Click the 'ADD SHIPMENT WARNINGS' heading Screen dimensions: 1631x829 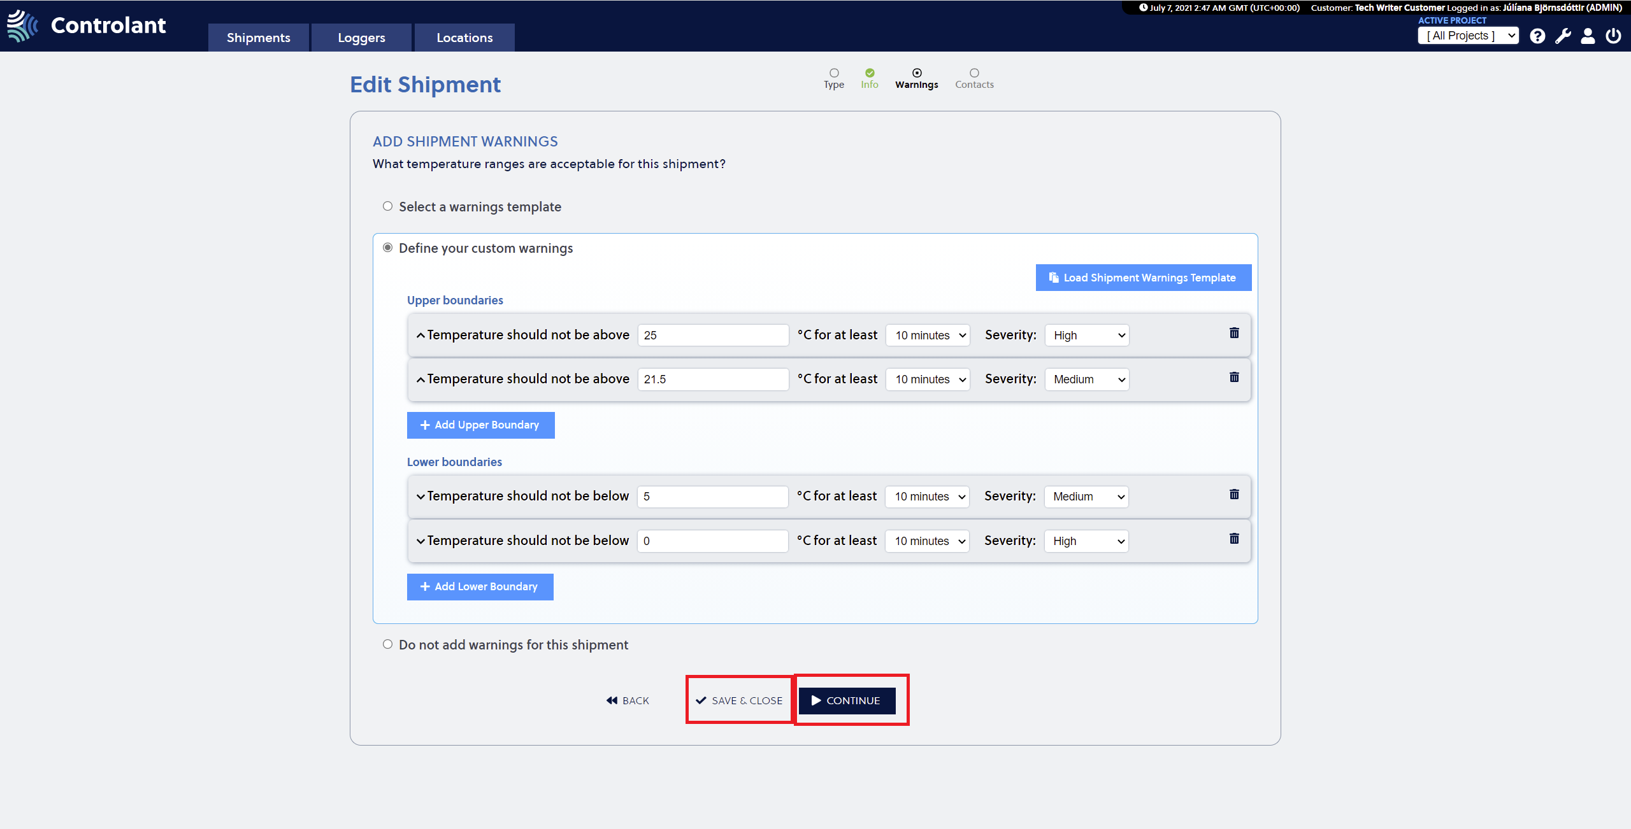(x=465, y=141)
